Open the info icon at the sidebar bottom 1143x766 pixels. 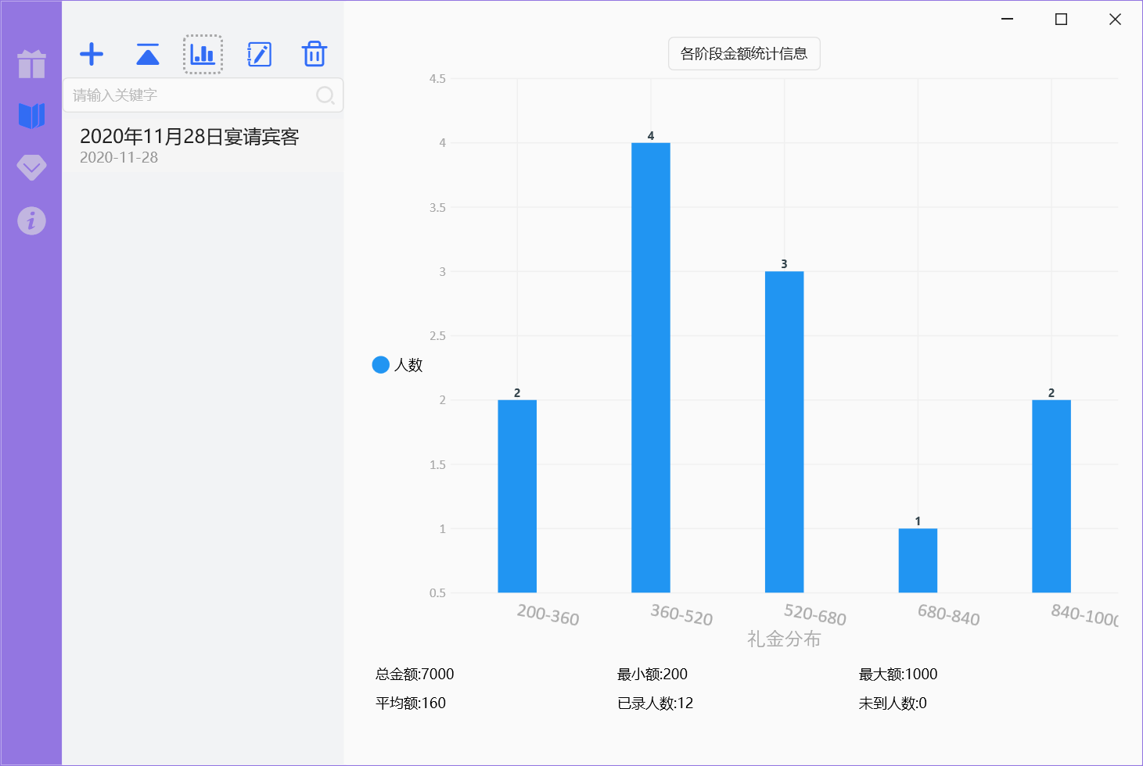(x=31, y=220)
